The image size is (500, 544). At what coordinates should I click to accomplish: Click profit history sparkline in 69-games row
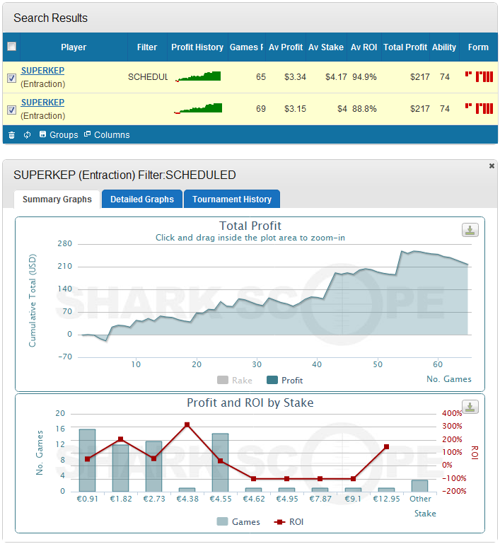[x=198, y=108]
